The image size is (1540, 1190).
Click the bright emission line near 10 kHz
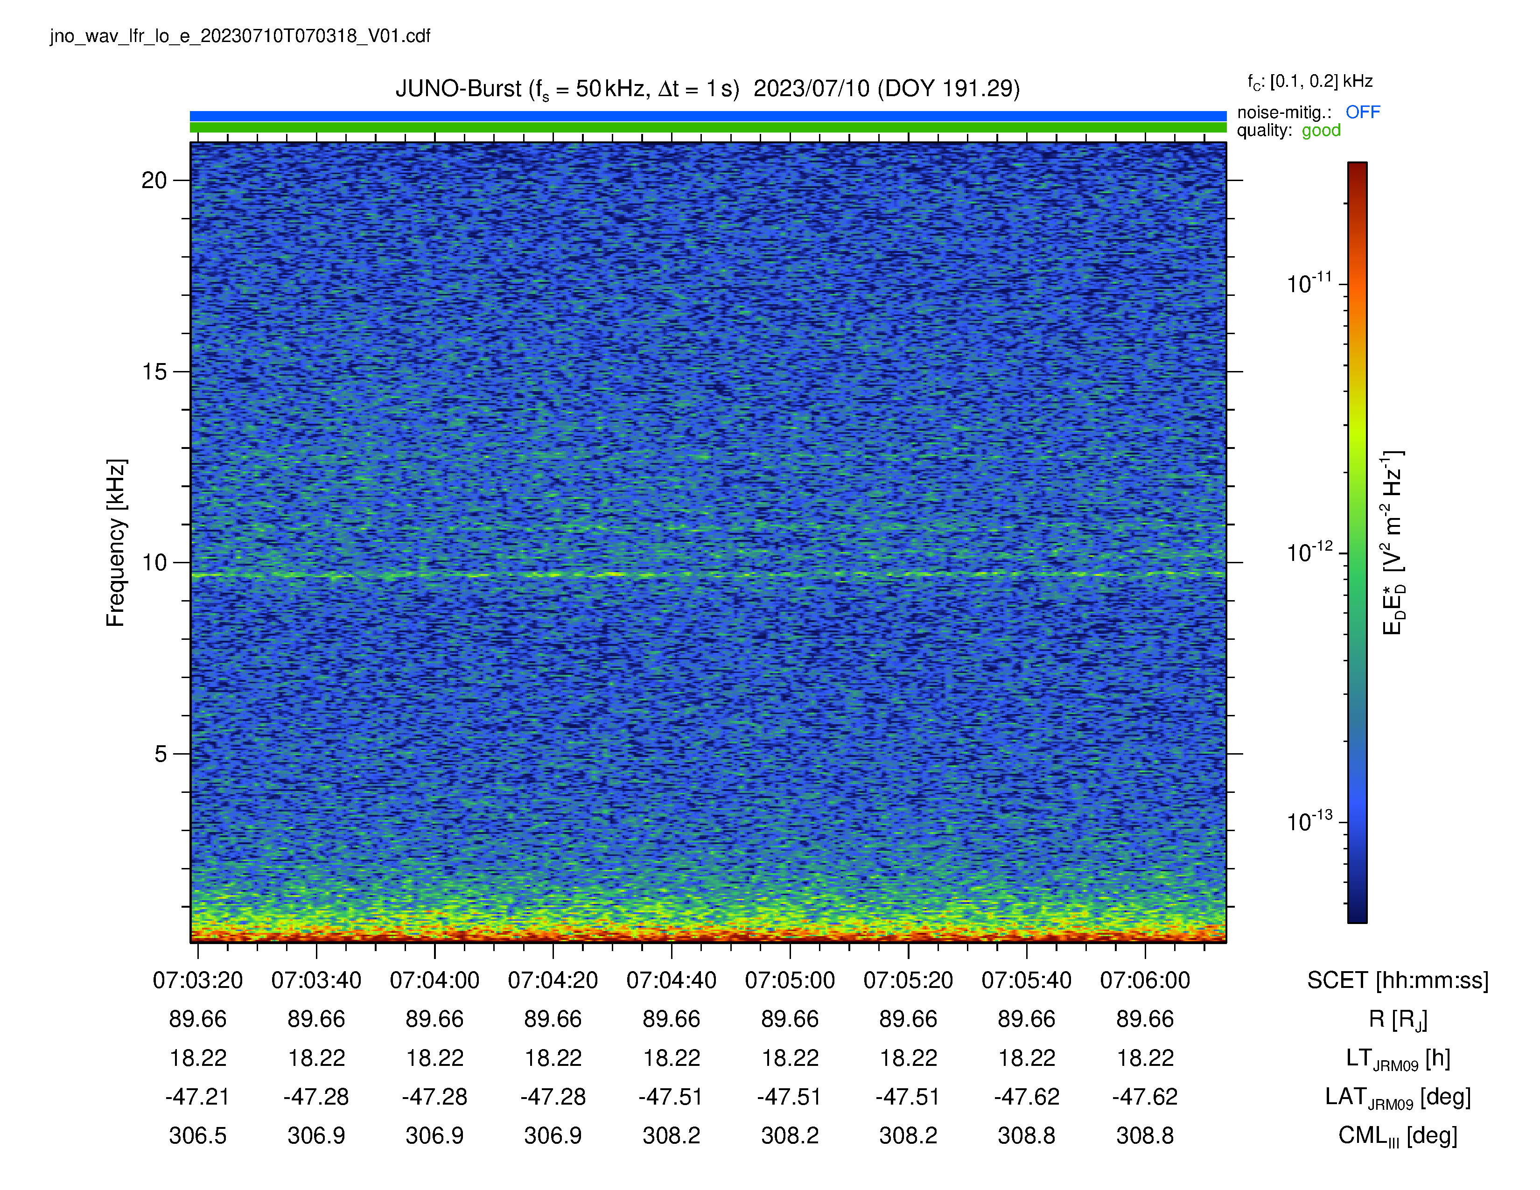point(708,575)
